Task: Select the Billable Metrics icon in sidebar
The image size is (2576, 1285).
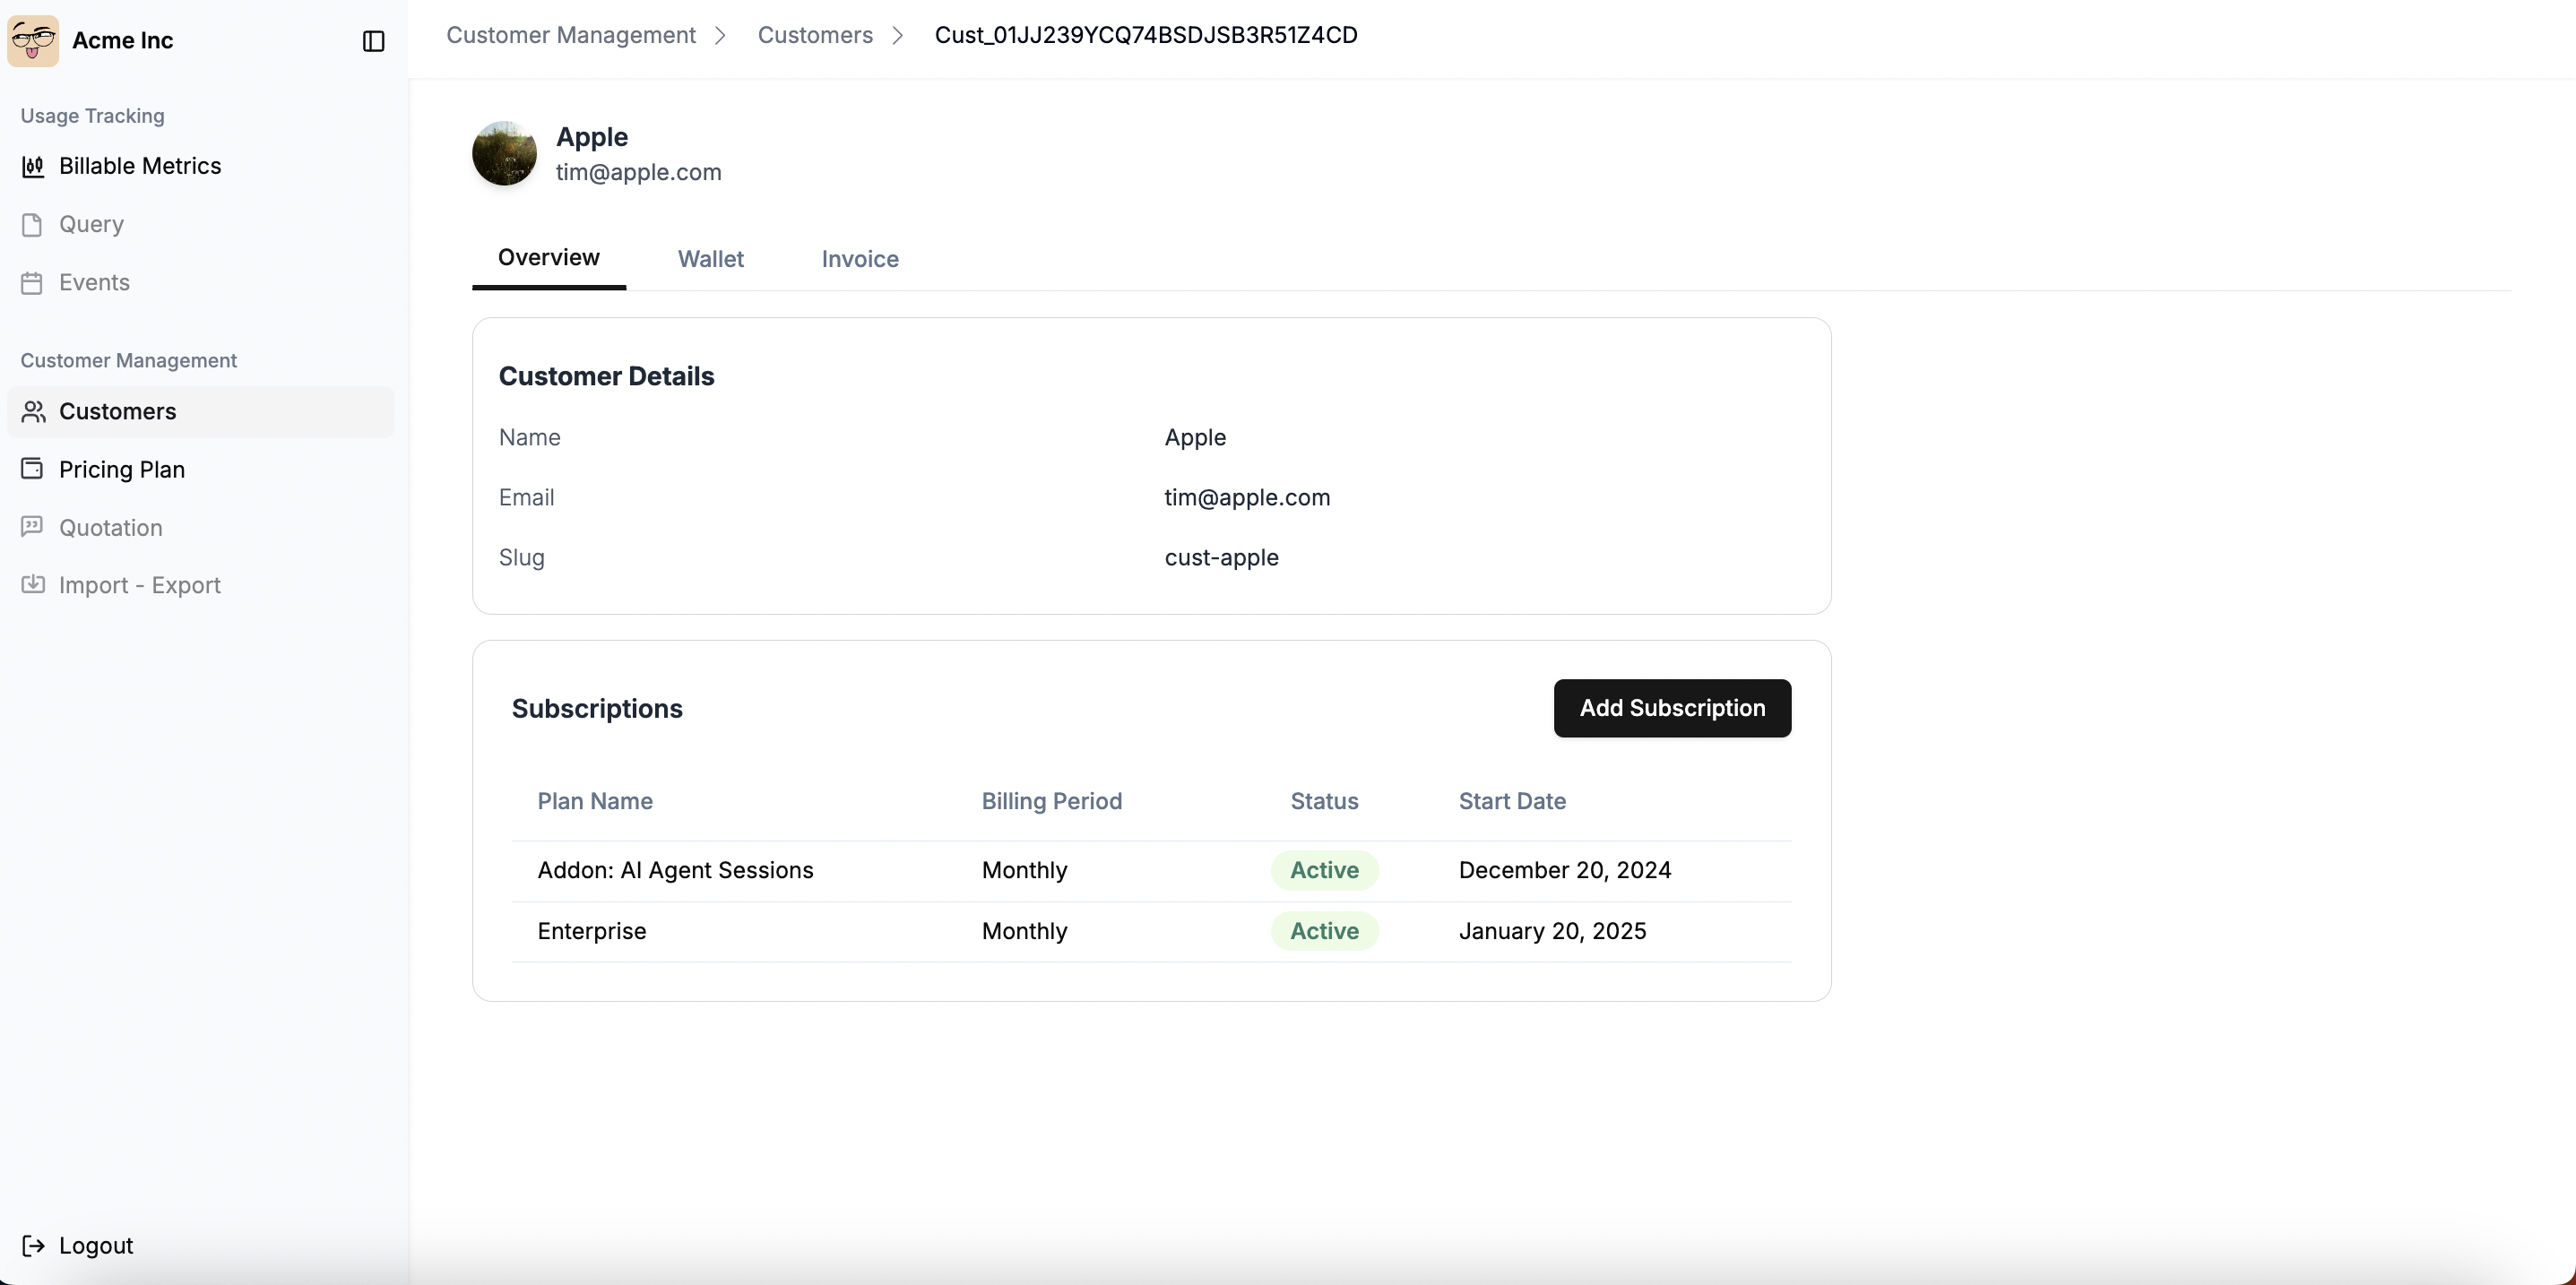Action: (x=33, y=166)
